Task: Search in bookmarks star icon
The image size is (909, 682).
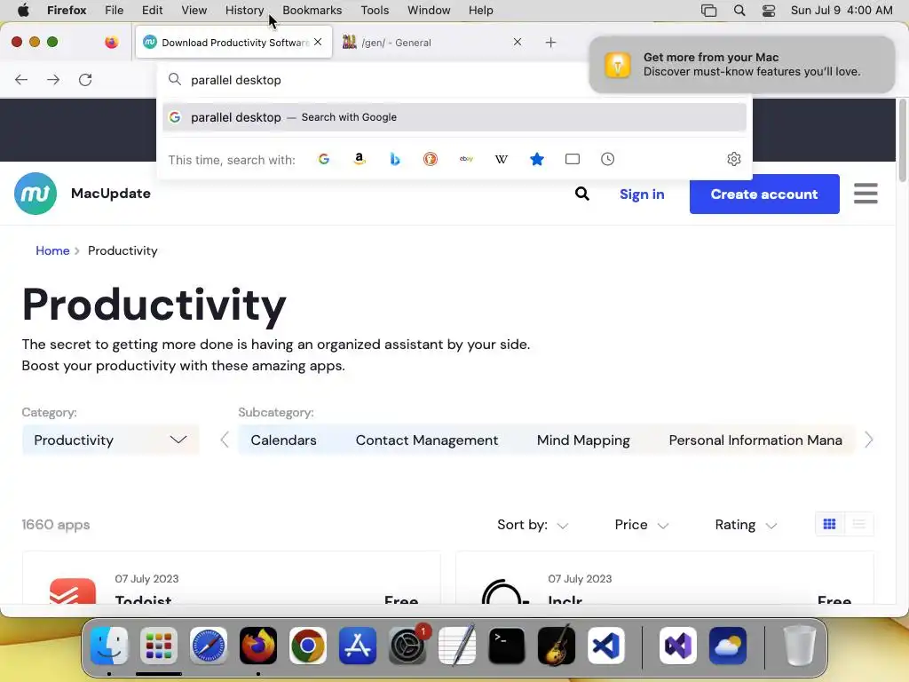Action: tap(537, 159)
